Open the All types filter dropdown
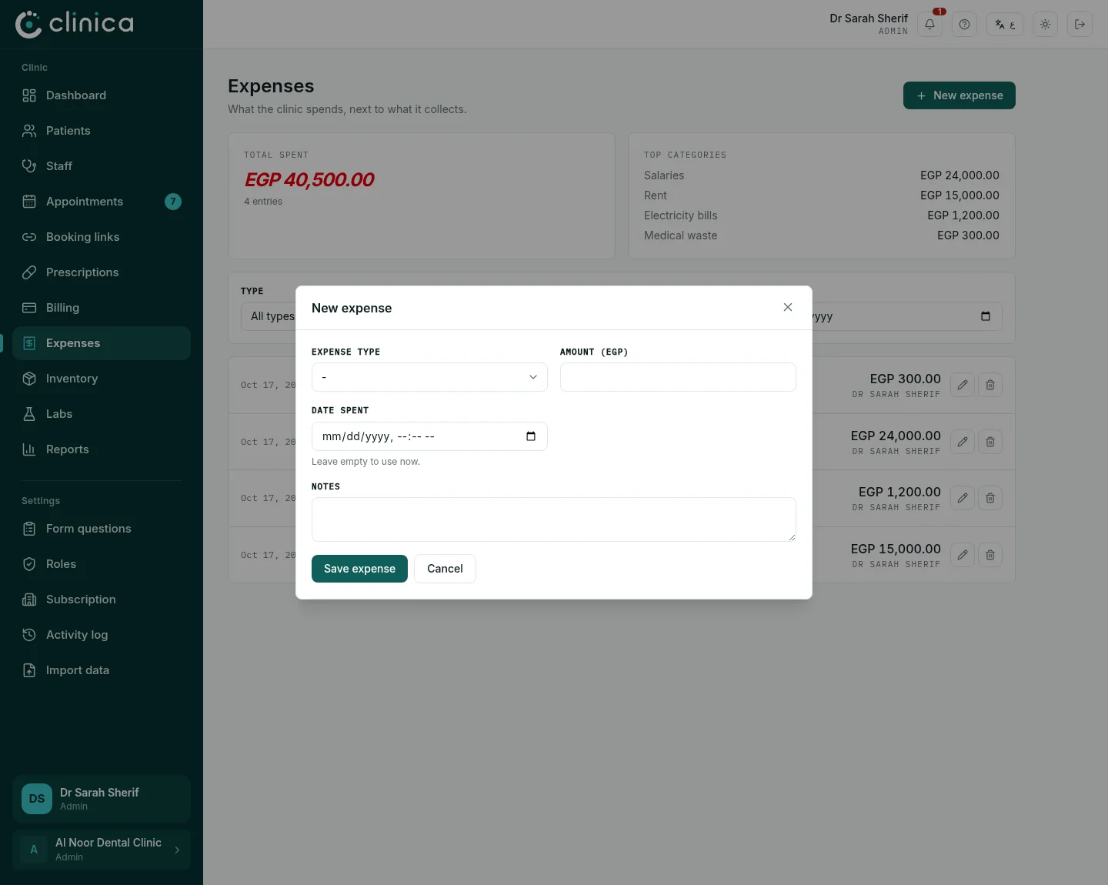 tap(269, 316)
